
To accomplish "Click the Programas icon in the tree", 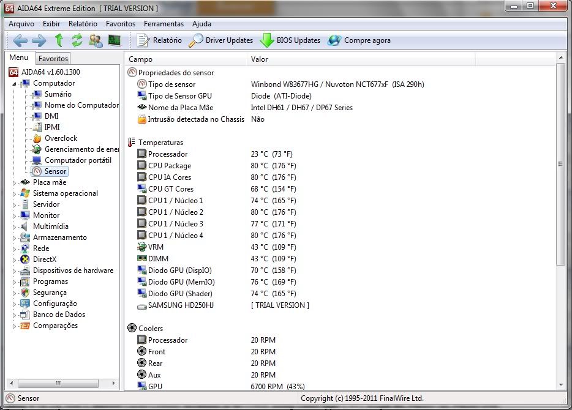I will (x=25, y=281).
